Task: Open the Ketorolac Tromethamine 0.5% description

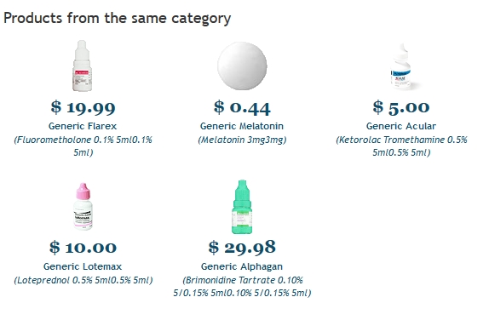Action: pos(401,146)
